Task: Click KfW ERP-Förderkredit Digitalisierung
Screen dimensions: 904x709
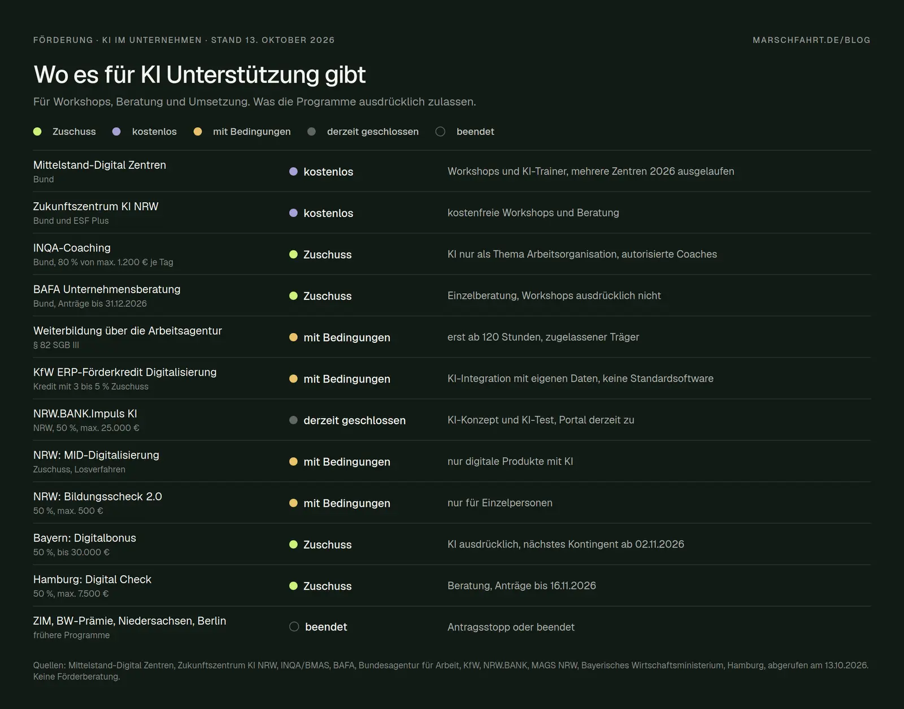Action: point(125,372)
